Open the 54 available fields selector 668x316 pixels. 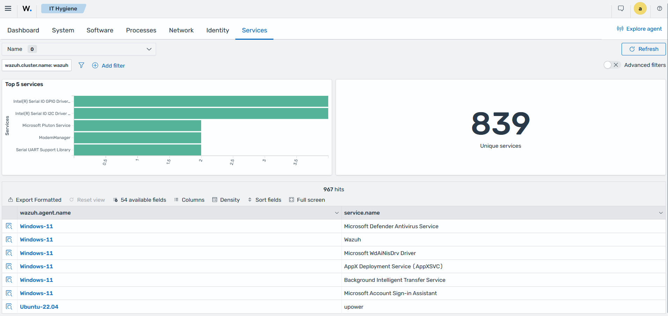(x=140, y=200)
